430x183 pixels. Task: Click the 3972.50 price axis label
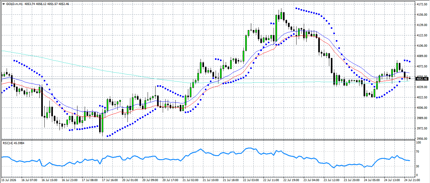click(x=421, y=128)
